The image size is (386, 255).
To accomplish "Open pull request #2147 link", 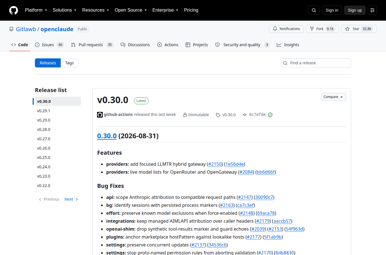I will 245,197.
